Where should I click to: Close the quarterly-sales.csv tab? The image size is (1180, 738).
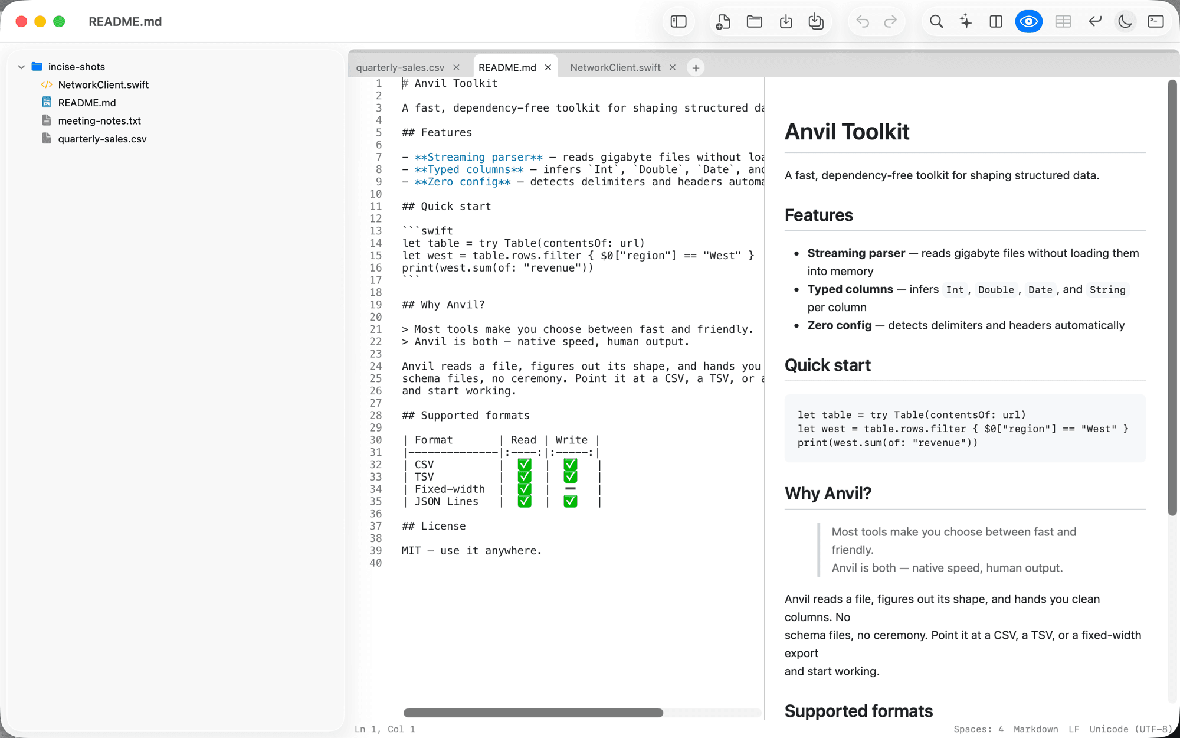pos(456,68)
